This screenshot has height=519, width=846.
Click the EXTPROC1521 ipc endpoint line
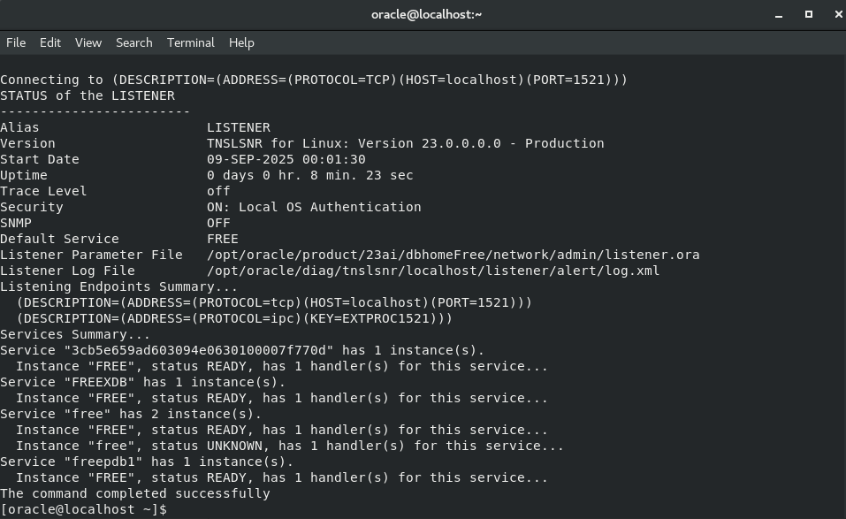(234, 318)
